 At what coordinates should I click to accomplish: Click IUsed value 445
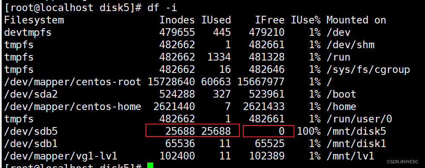point(222,32)
